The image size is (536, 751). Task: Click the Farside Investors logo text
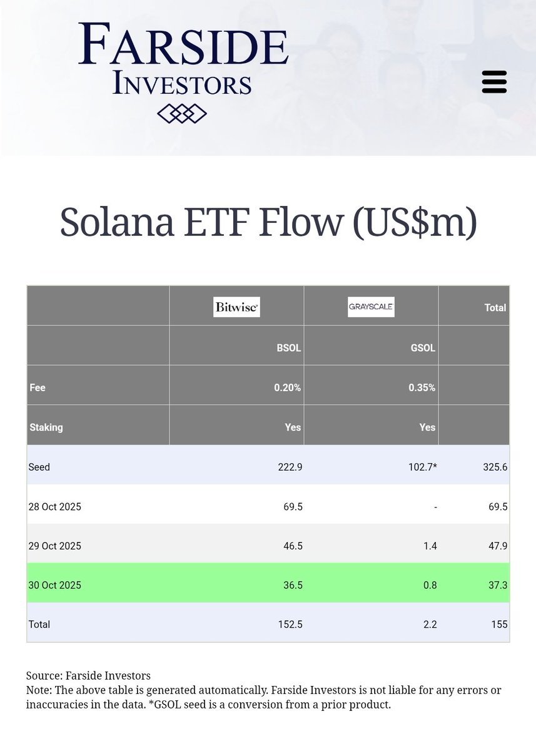(x=183, y=58)
